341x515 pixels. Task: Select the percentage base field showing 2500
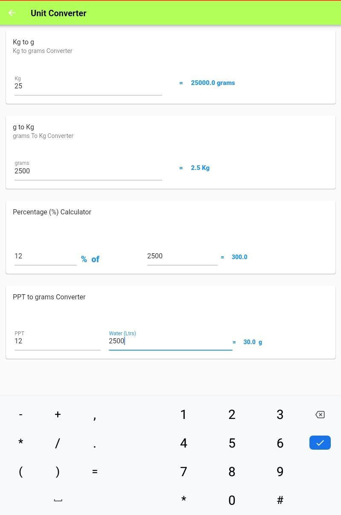pyautogui.click(x=183, y=256)
